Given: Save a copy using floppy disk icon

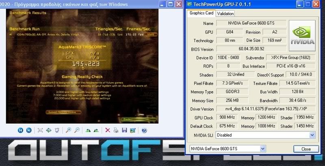Looking at the screenshot, I should coord(124,130).
